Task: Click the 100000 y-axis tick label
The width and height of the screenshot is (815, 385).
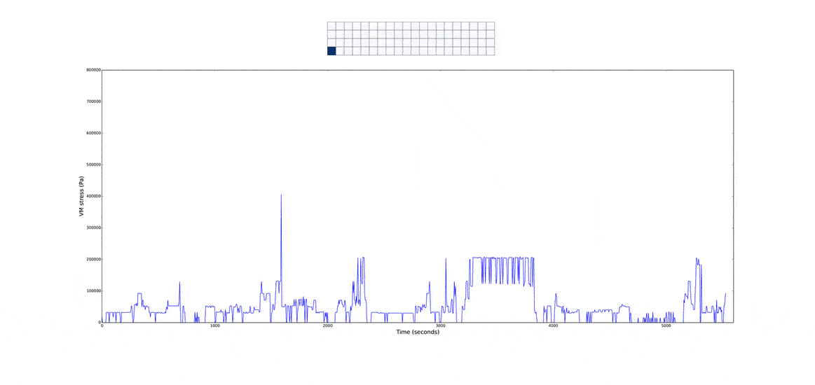Action: 92,290
